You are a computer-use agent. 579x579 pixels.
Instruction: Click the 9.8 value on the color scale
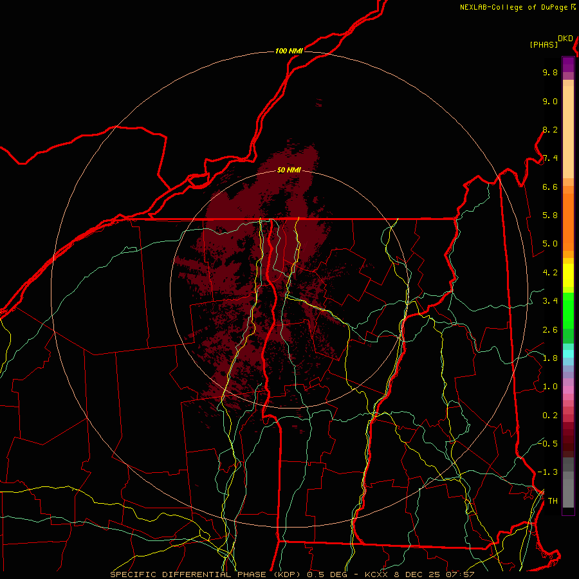550,72
